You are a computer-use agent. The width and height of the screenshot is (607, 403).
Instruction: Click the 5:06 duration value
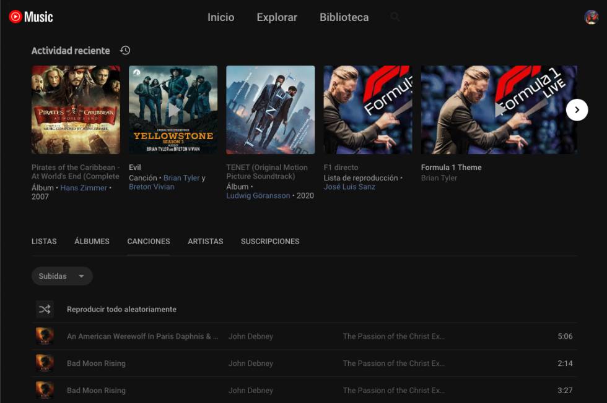[565, 336]
